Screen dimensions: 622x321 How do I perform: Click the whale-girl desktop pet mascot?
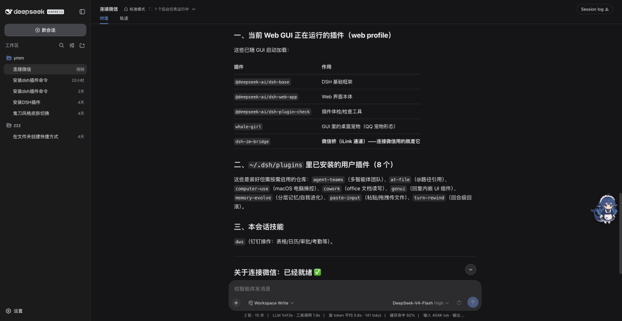(x=605, y=209)
